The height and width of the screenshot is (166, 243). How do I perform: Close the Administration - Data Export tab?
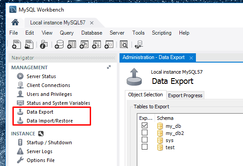[x=191, y=58]
